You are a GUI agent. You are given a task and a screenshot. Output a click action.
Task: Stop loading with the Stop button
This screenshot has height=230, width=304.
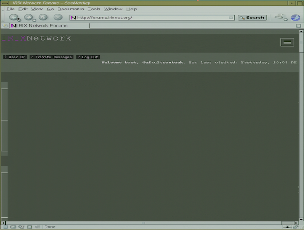tap(58, 17)
